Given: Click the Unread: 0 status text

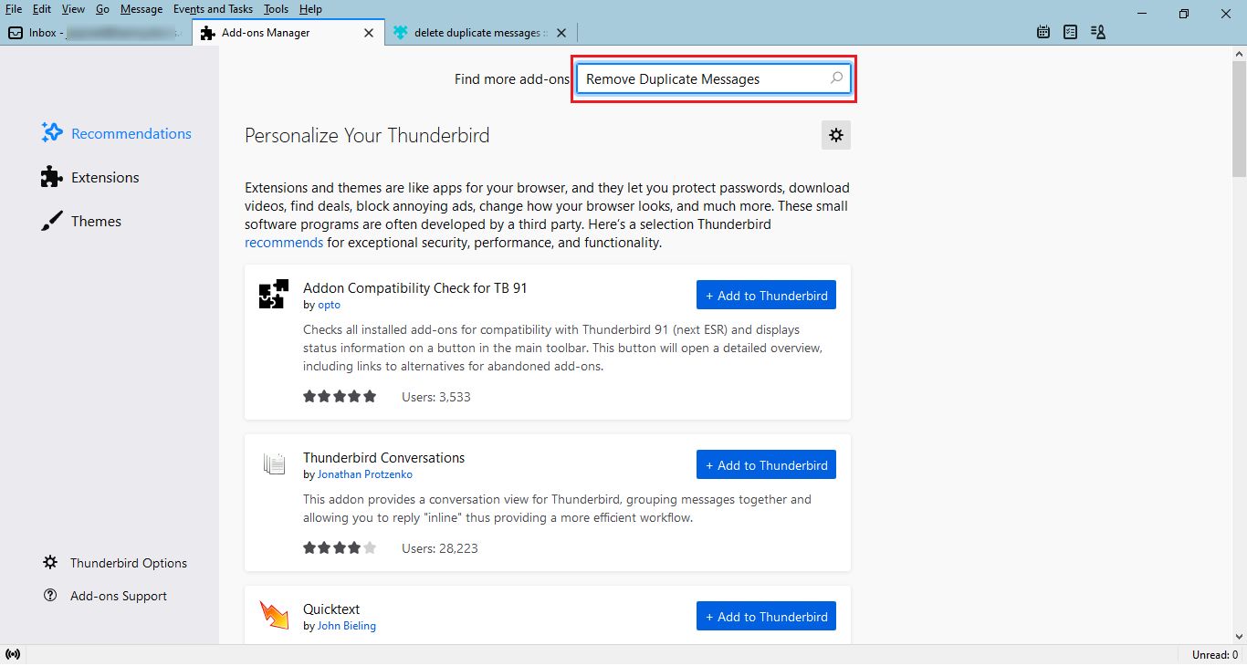Looking at the screenshot, I should tap(1214, 655).
